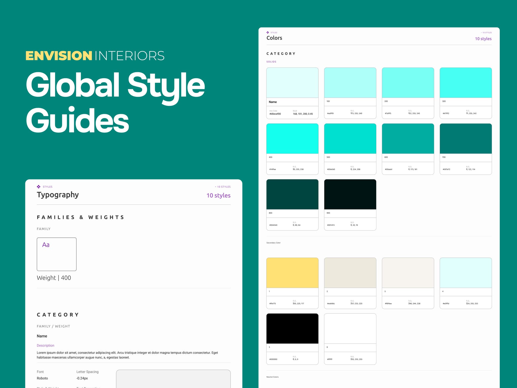Click the grey preview box beside Letter Spacing
Screen dimensions: 517x388
point(173,379)
